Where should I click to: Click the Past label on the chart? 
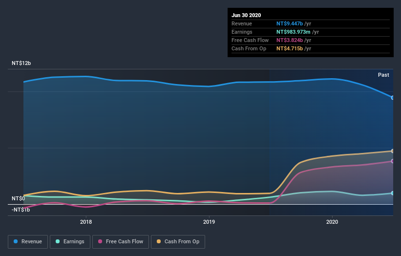pyautogui.click(x=383, y=75)
